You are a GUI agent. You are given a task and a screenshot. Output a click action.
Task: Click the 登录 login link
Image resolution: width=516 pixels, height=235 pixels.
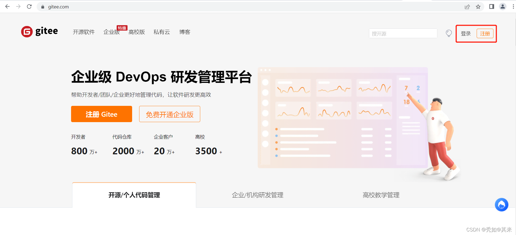point(466,34)
